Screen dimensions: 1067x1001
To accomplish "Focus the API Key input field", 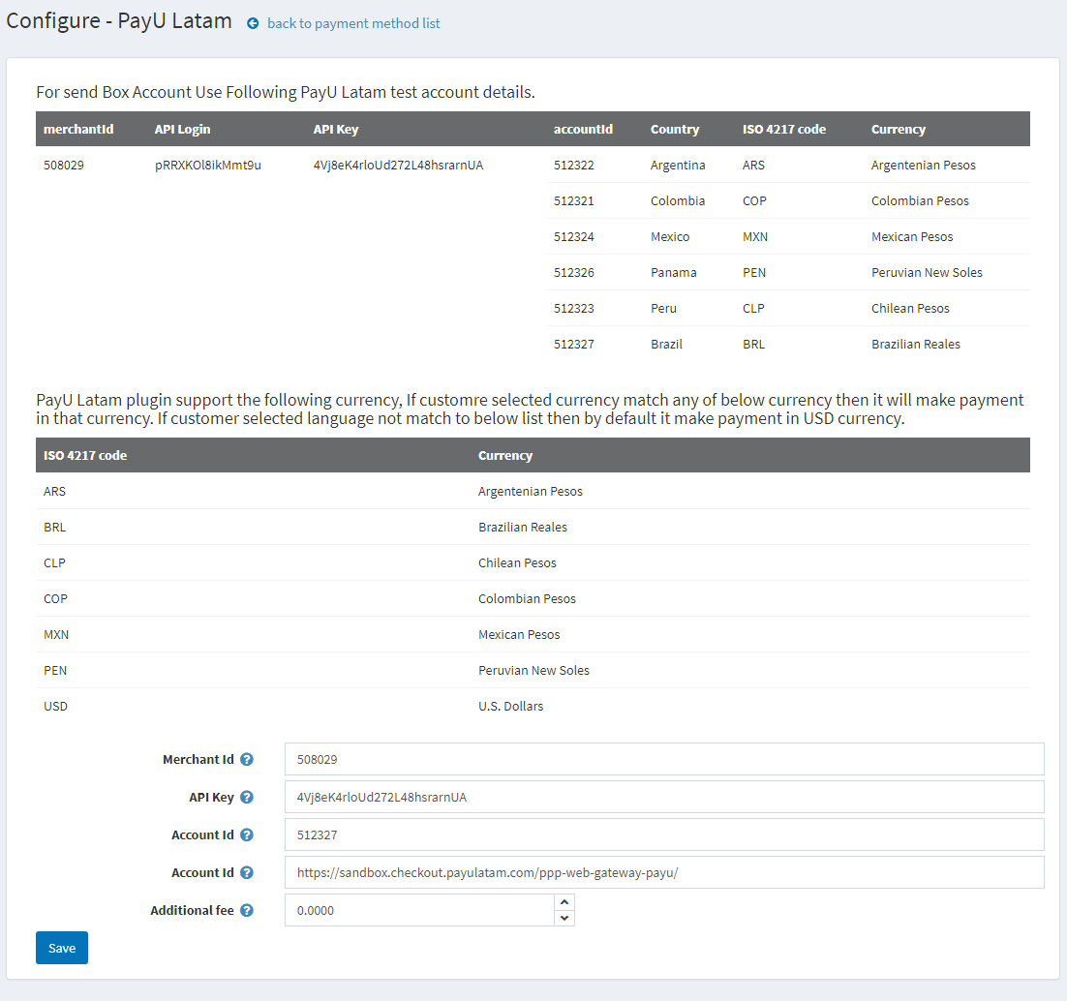I will pos(664,797).
